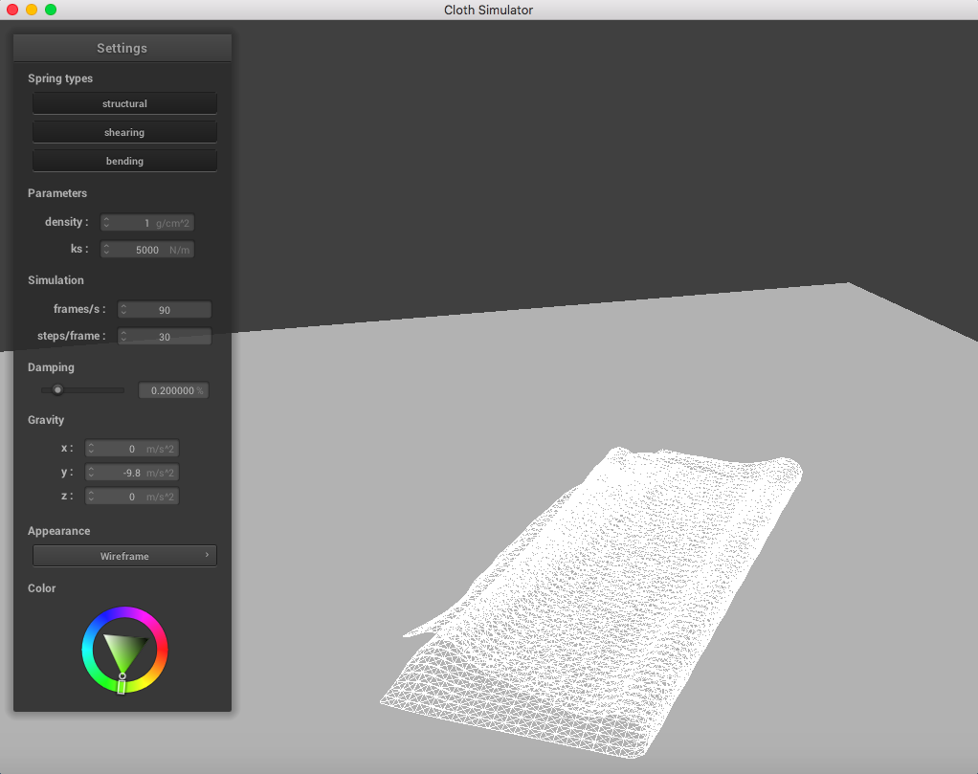
Task: Click the yellow minimize window button
Action: 32,10
